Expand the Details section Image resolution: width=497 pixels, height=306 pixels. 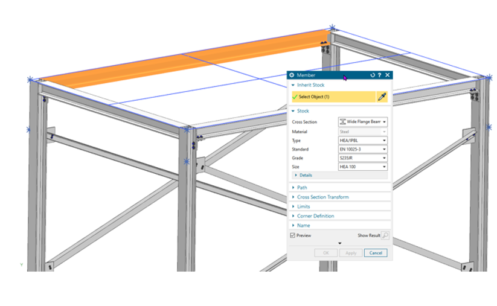point(305,175)
